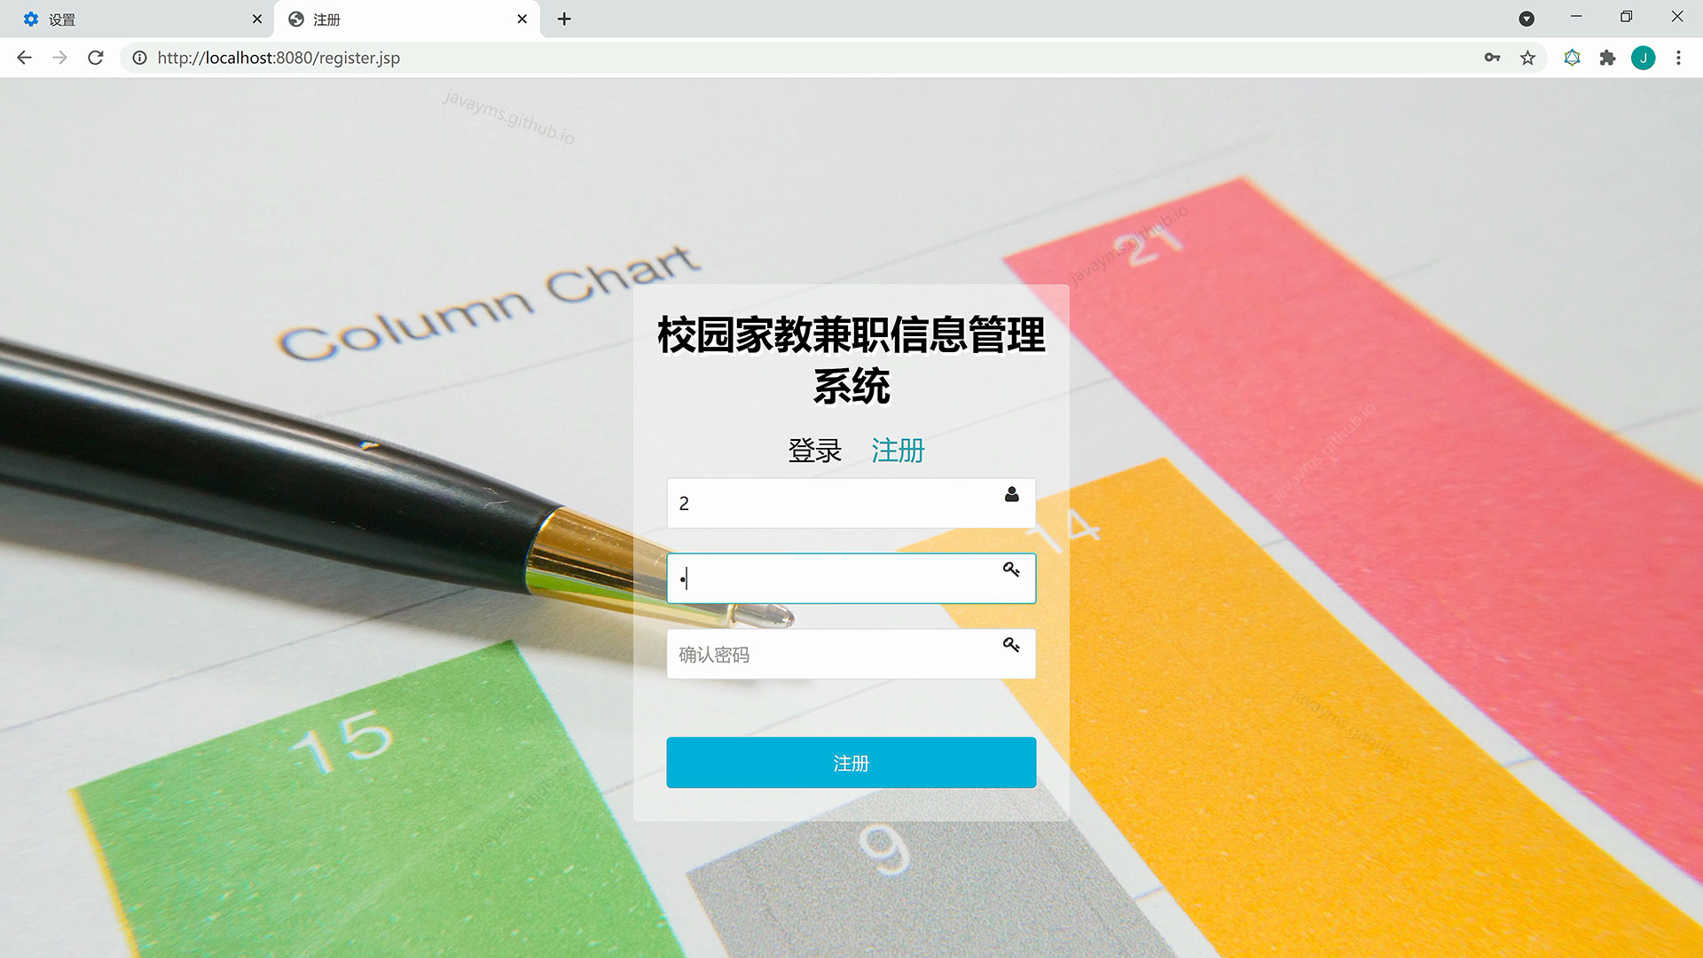Click the browser back arrow
The height and width of the screenshot is (958, 1703).
24,58
